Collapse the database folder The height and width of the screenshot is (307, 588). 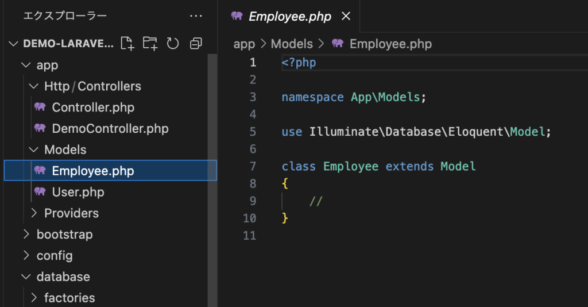(x=25, y=277)
